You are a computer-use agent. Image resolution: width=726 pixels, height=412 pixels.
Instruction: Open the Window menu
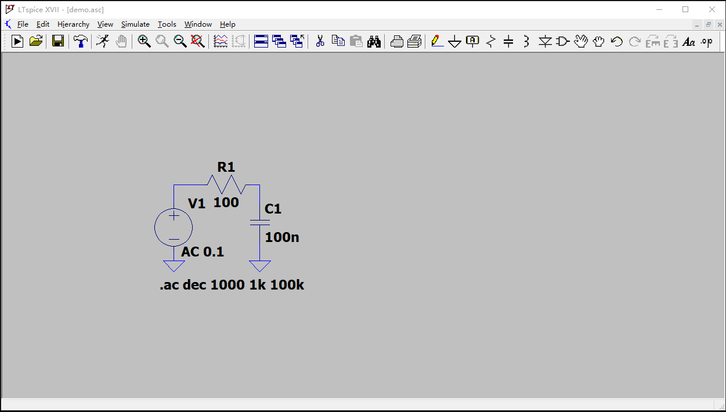tap(198, 24)
